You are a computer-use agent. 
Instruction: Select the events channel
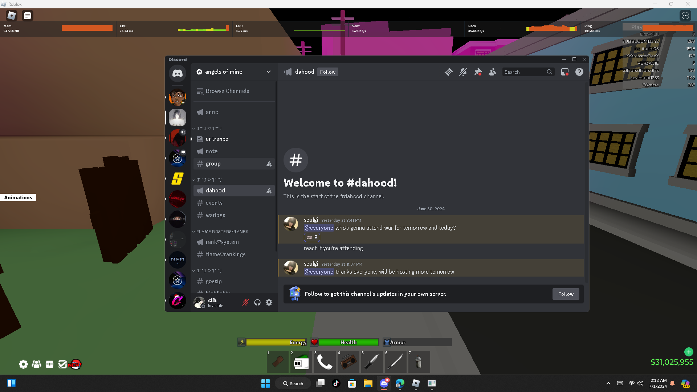click(234, 203)
